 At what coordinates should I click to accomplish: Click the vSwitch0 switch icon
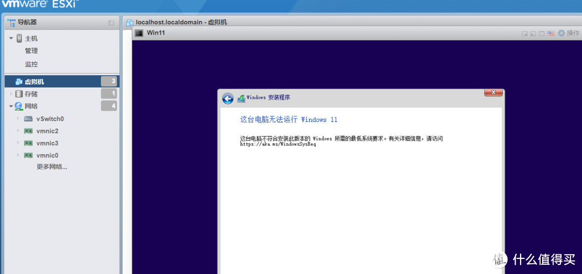click(28, 119)
